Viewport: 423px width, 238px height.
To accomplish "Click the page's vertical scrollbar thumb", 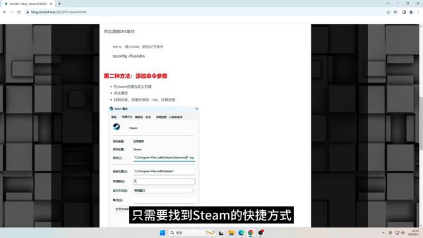I will (x=421, y=124).
